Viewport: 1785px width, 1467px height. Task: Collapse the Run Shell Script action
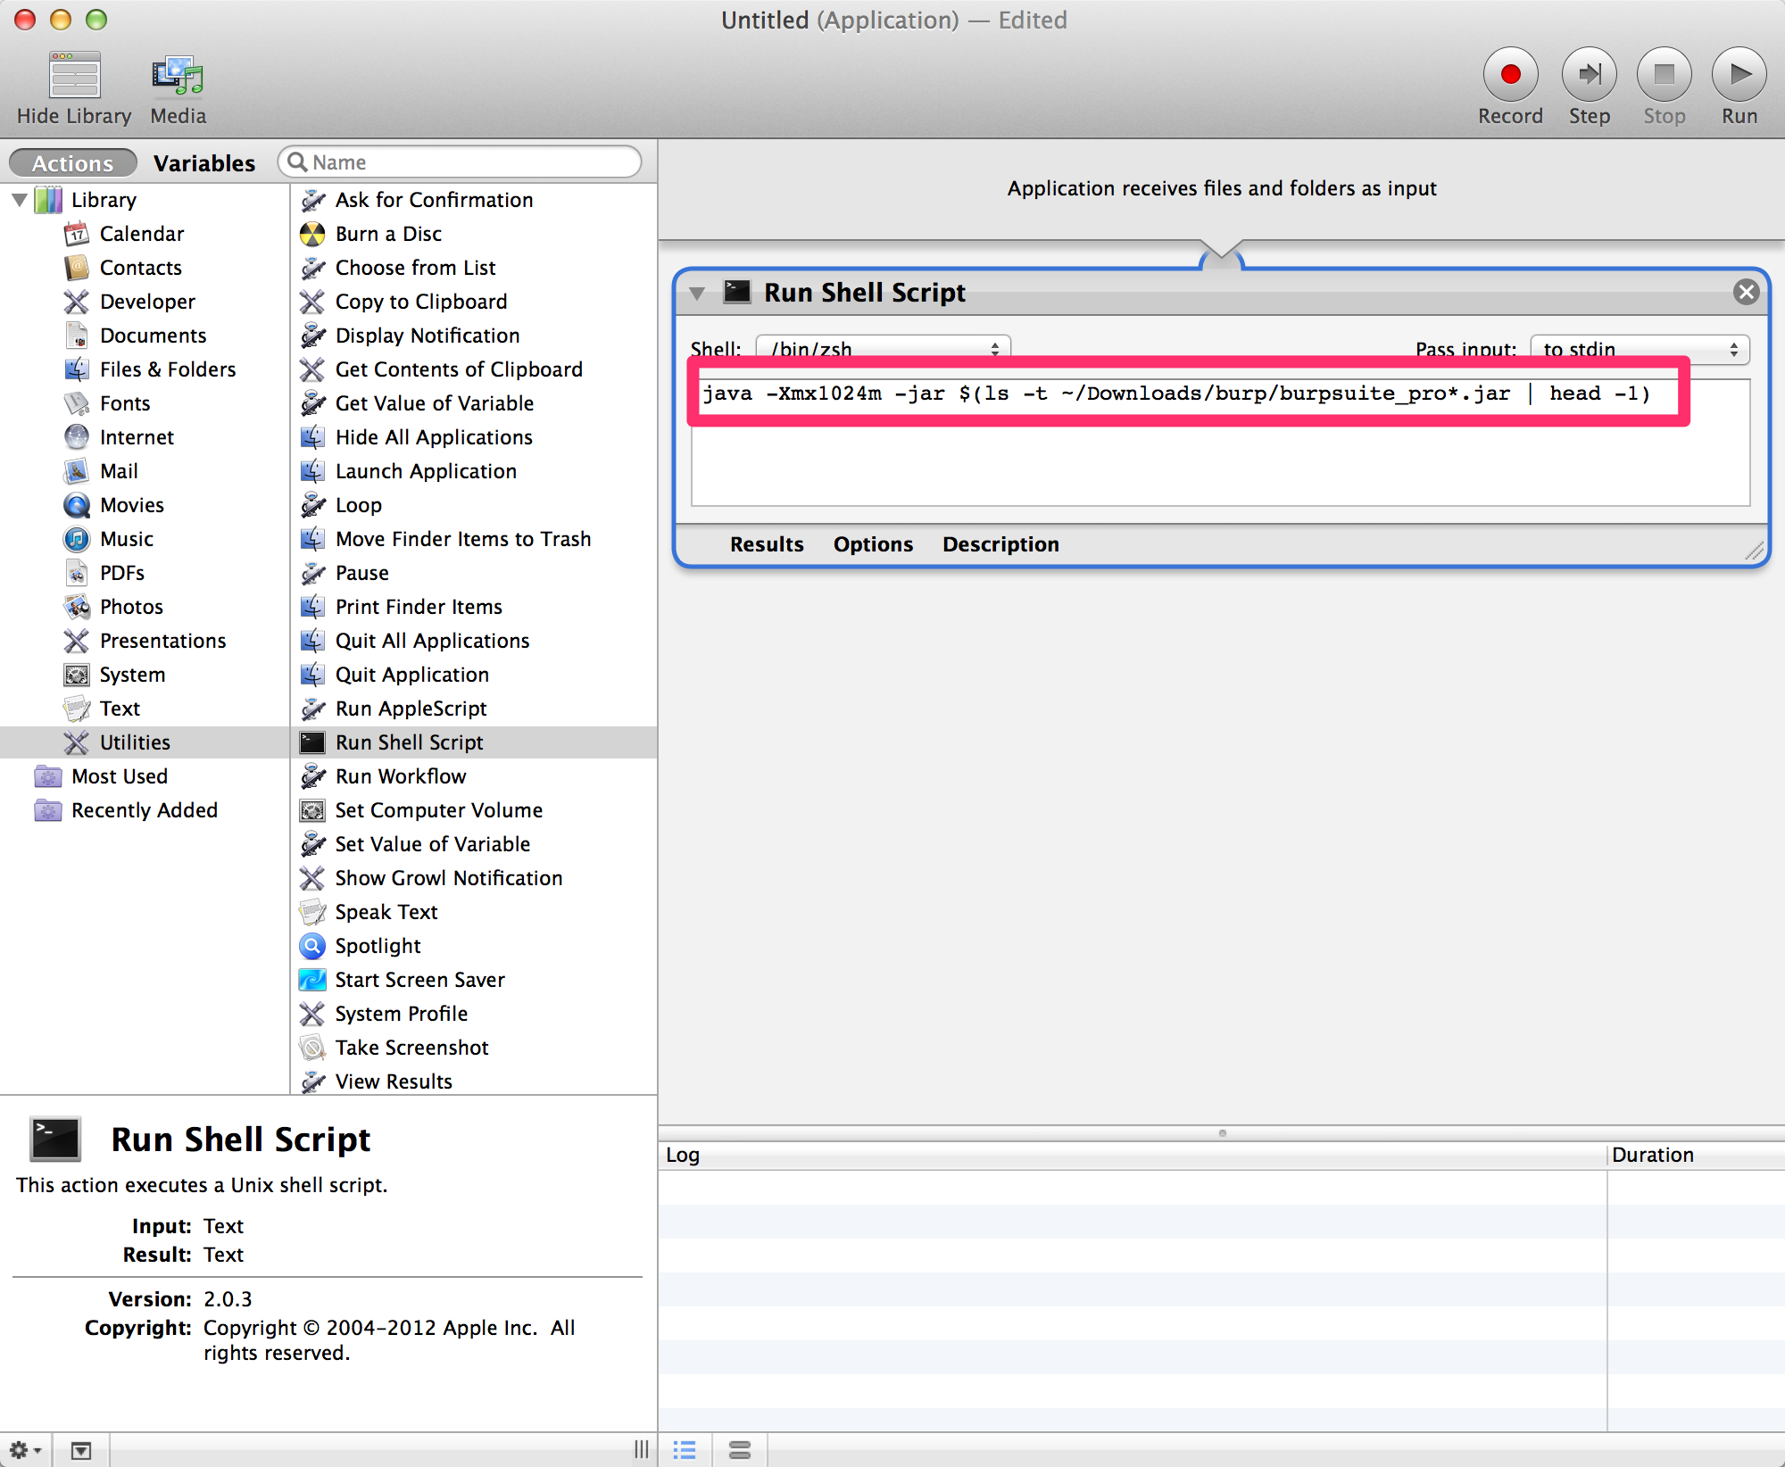coord(697,293)
